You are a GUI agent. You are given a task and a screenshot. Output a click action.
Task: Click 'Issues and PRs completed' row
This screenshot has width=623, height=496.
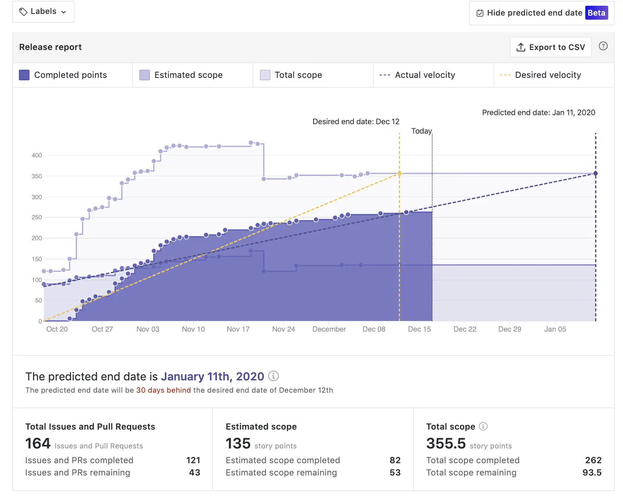113,460
